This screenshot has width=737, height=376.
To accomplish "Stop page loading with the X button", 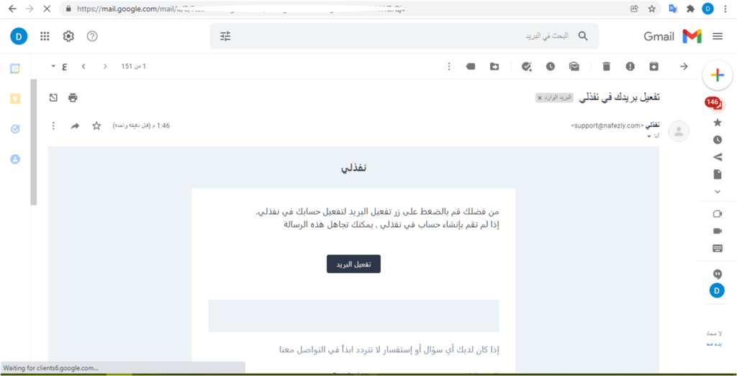I will point(46,9).
